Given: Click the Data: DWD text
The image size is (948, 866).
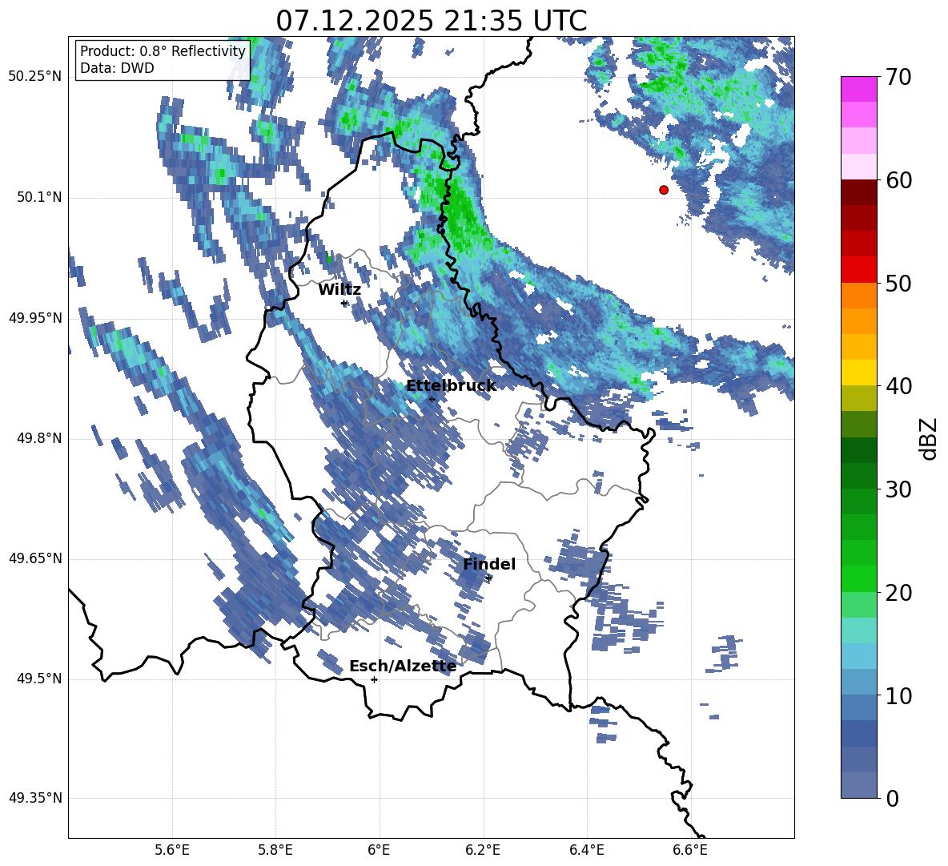Looking at the screenshot, I should (117, 68).
